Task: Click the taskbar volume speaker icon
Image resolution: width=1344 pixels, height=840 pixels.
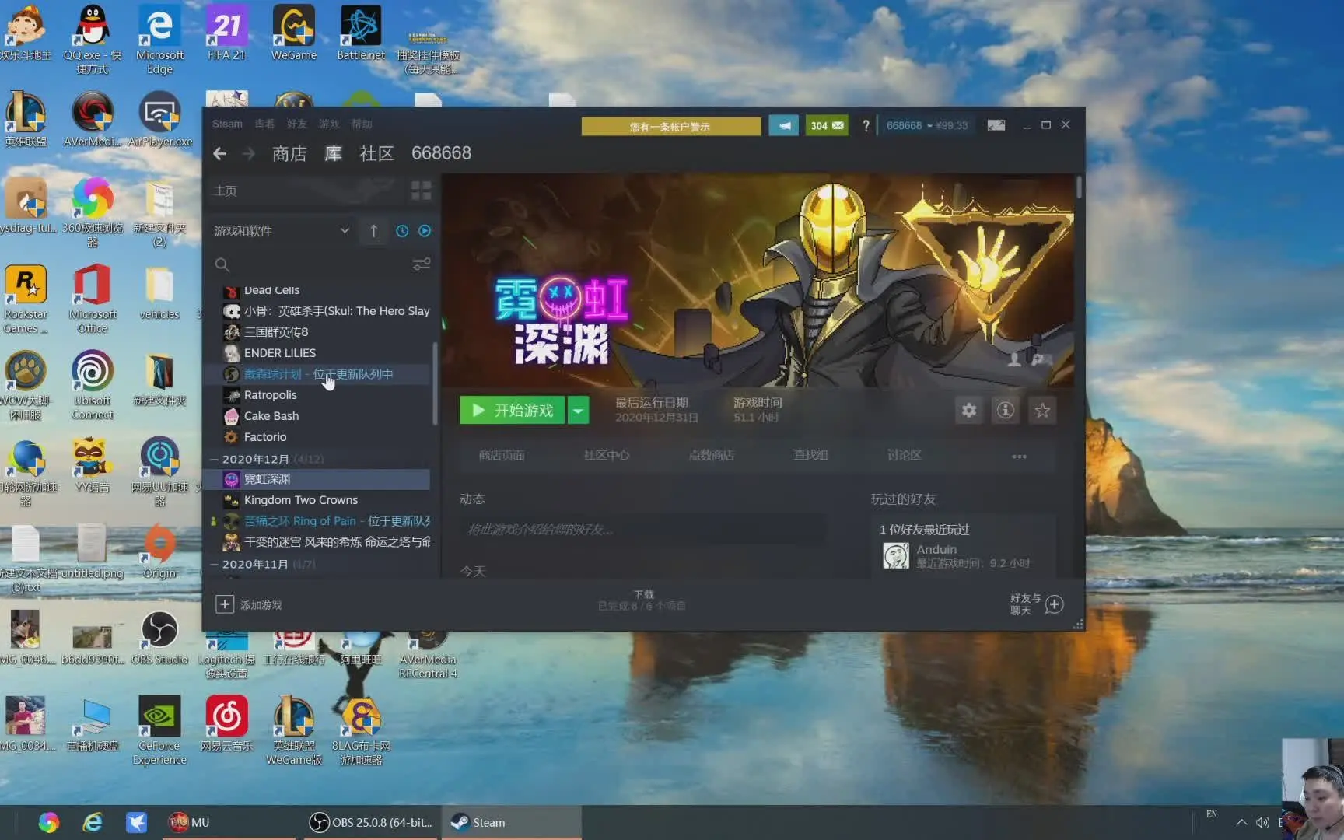Action: [x=1262, y=823]
